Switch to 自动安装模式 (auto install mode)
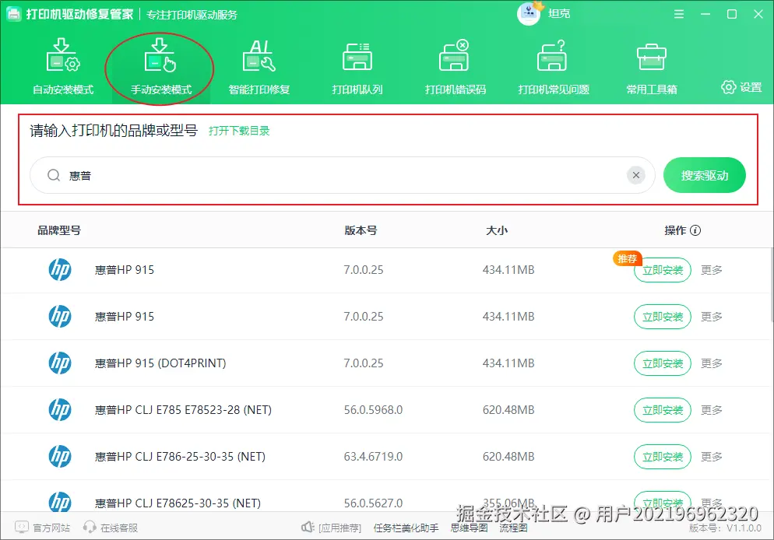This screenshot has height=540, width=774. [x=63, y=67]
